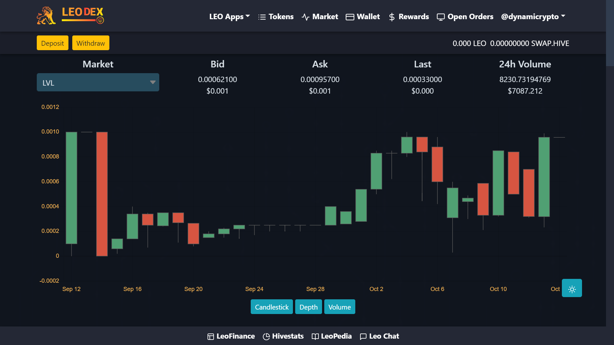614x345 pixels.
Task: Click the Market heading above selector
Action: (98, 64)
